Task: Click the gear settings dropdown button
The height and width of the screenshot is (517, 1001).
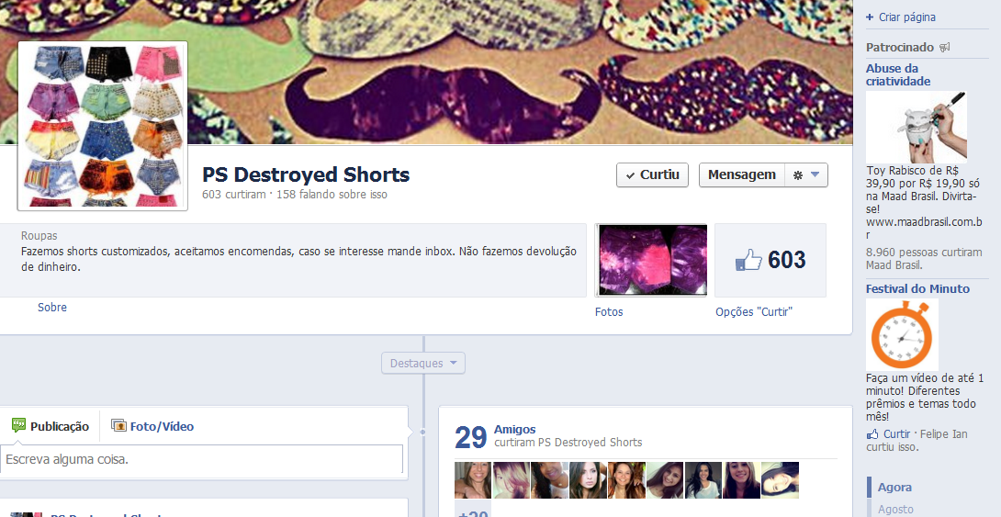Action: tap(806, 174)
